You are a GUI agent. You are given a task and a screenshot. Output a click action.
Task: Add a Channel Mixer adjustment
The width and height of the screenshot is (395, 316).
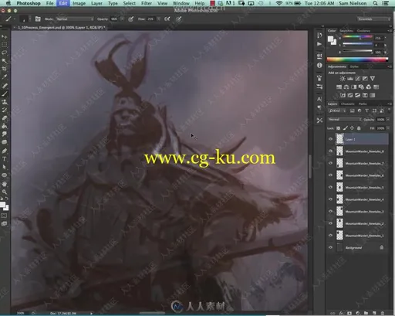pos(369,87)
